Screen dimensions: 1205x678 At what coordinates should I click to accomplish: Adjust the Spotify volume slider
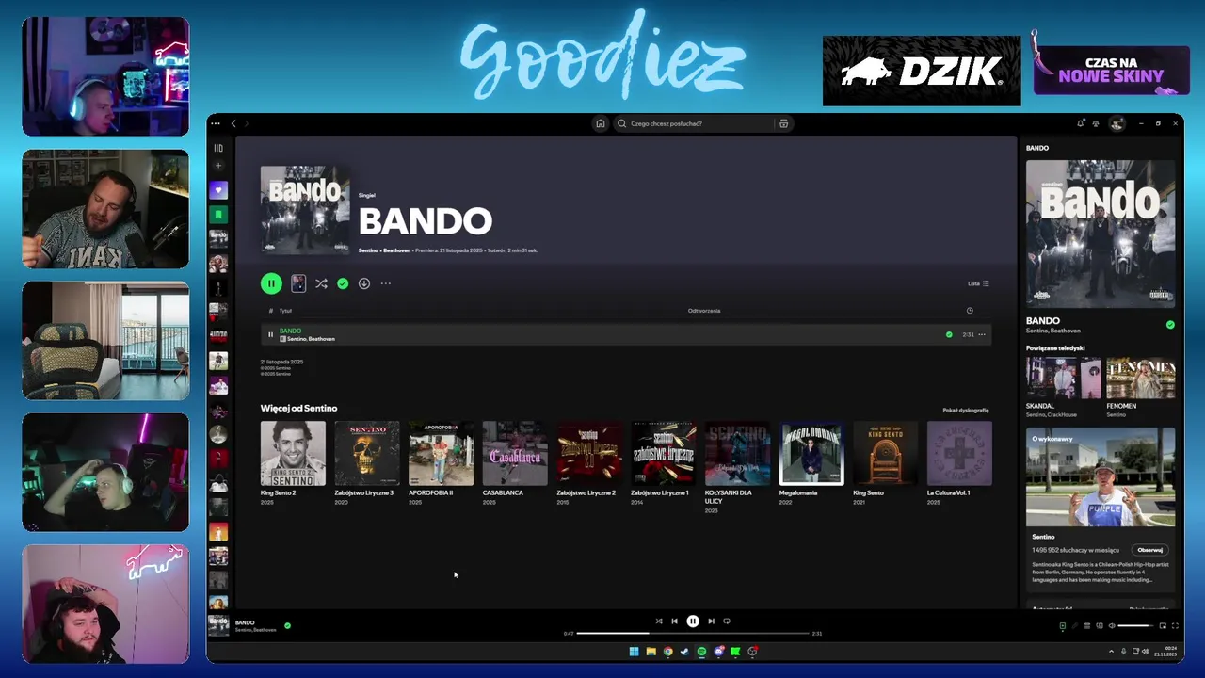[1135, 625]
